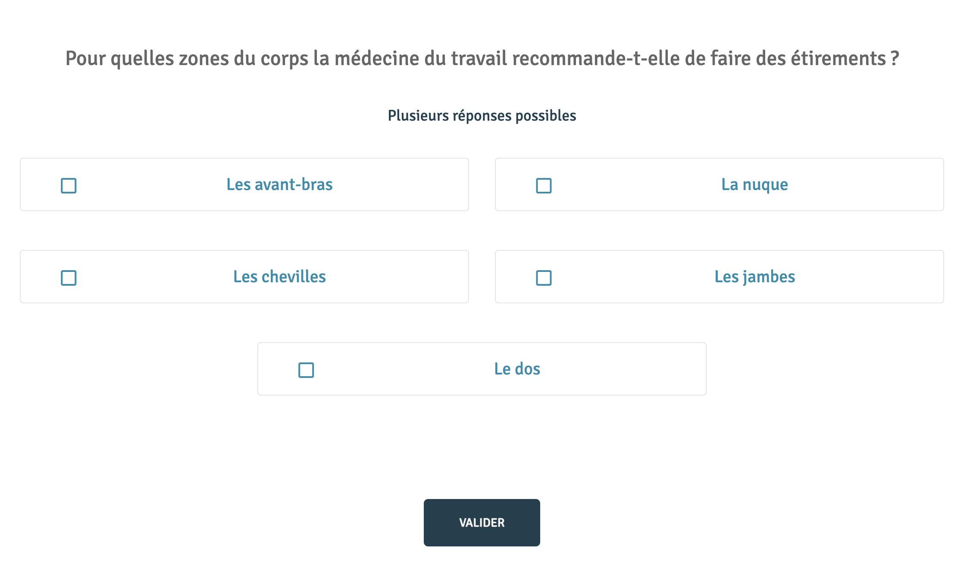Image resolution: width=970 pixels, height=574 pixels.
Task: Click the "Les chevilles" answer label
Action: point(279,277)
